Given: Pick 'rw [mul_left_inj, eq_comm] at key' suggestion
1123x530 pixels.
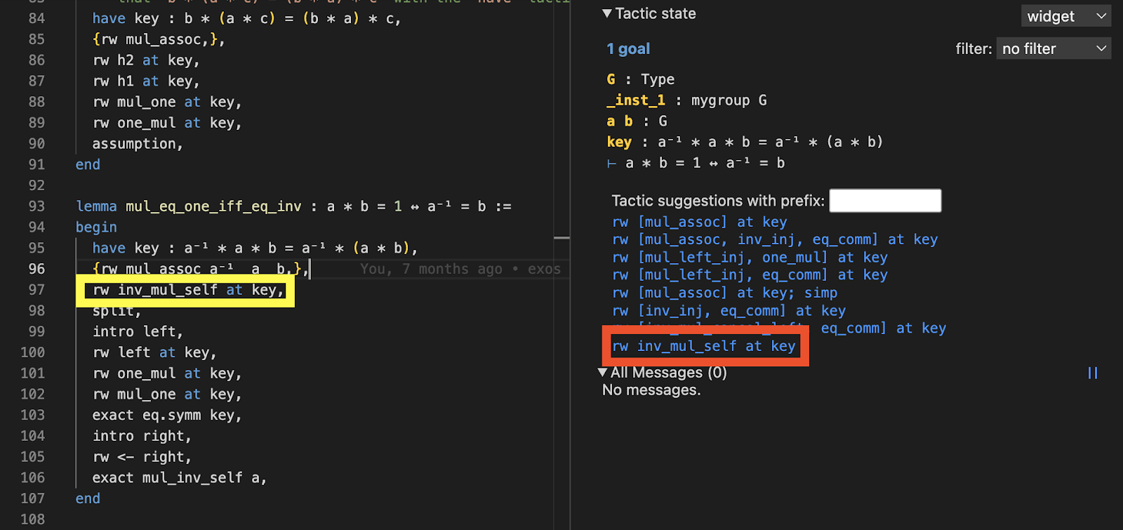Looking at the screenshot, I should click(x=750, y=275).
